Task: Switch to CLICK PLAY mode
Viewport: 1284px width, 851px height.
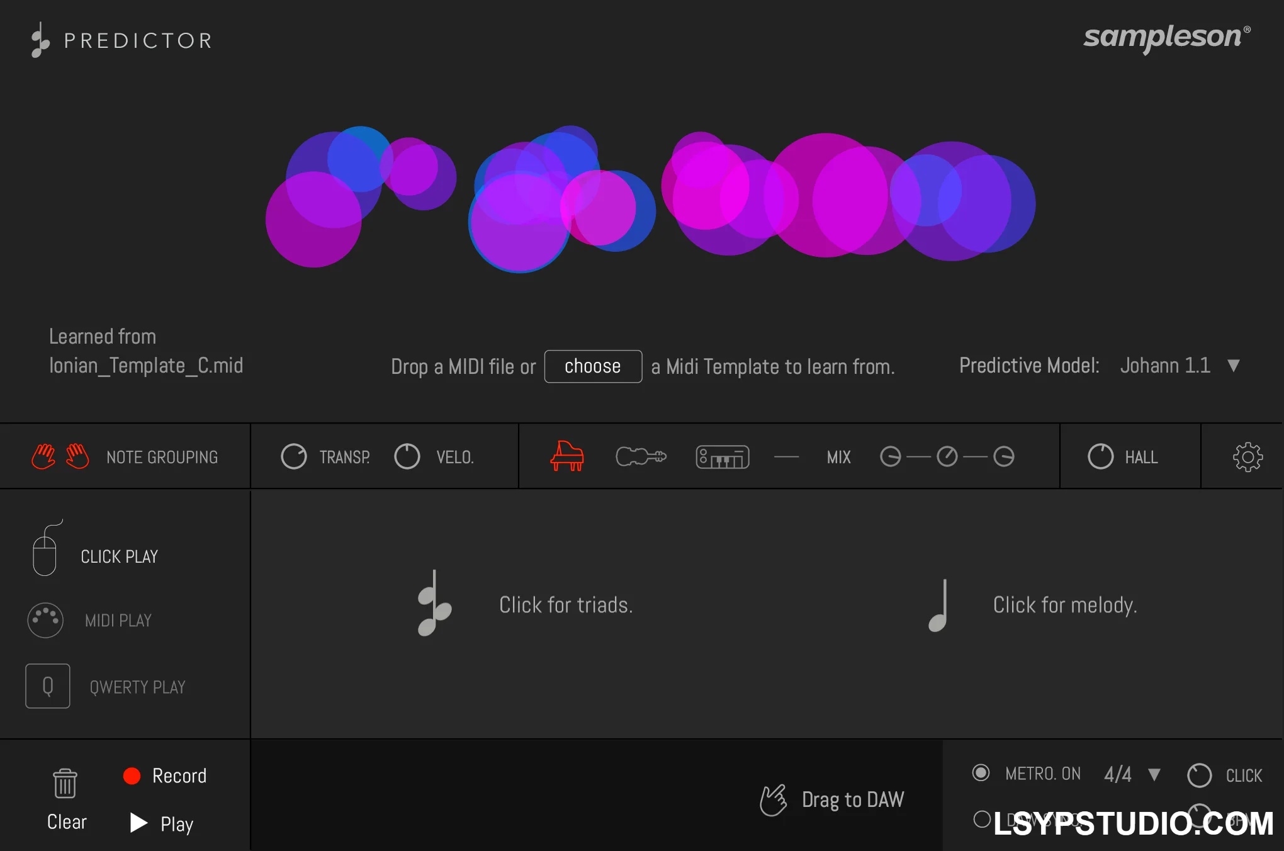Action: [x=120, y=557]
